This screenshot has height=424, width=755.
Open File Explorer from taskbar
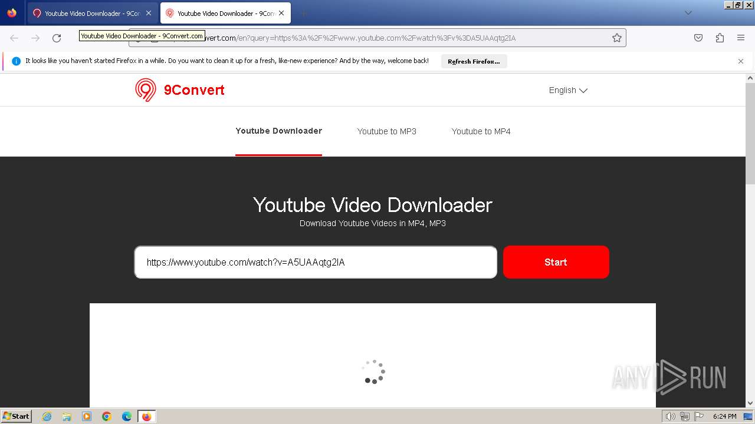[67, 416]
